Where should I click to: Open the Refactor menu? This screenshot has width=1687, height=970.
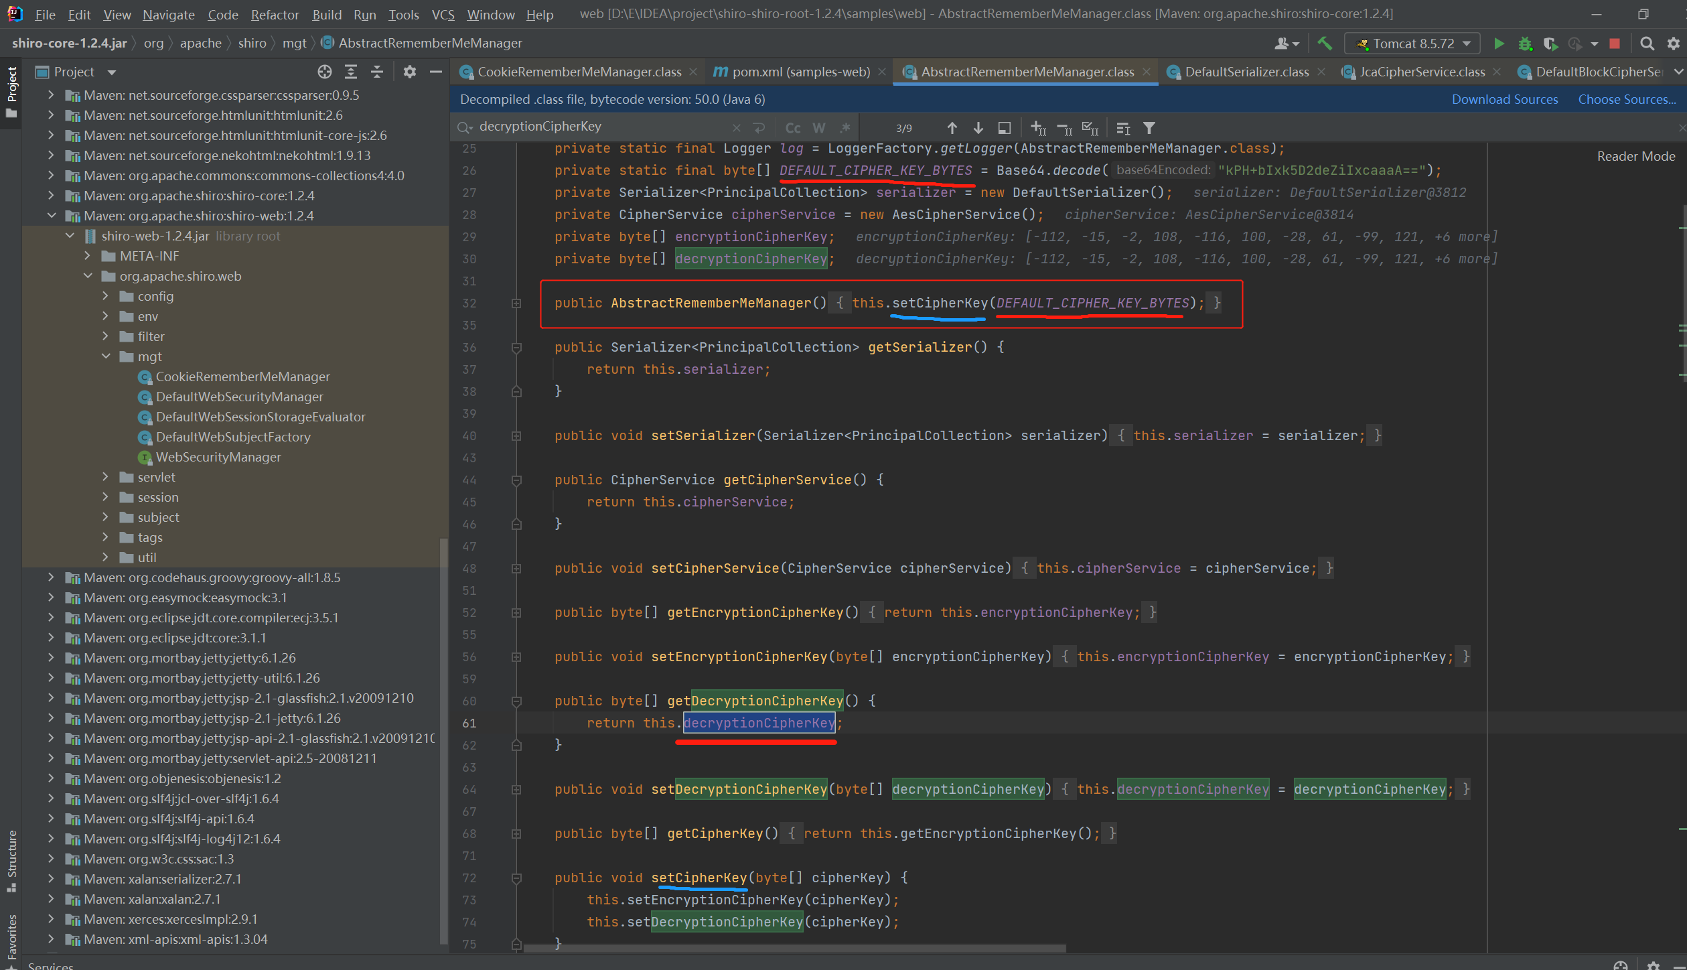click(275, 14)
